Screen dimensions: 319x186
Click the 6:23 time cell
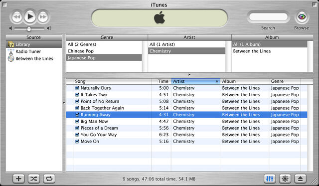[x=164, y=135]
